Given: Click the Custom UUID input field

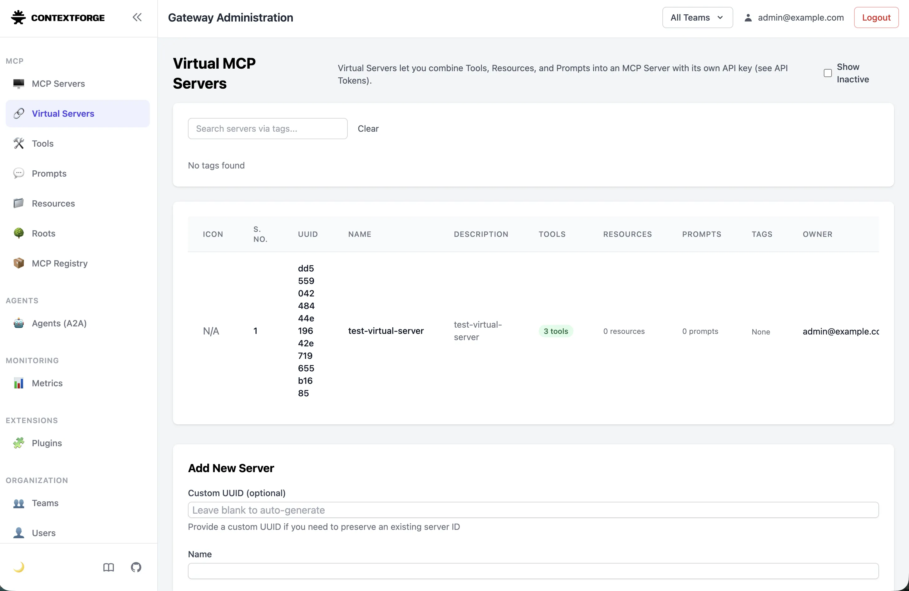Looking at the screenshot, I should point(533,510).
